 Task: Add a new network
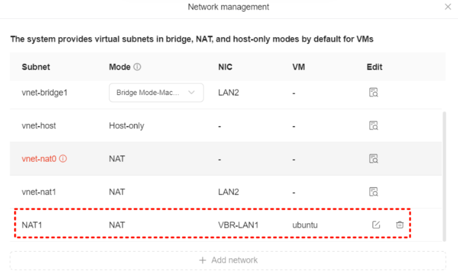click(229, 260)
